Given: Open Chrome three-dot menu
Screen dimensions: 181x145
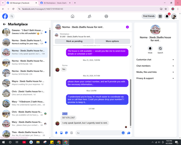Looking at the screenshot, I should coord(178,9).
